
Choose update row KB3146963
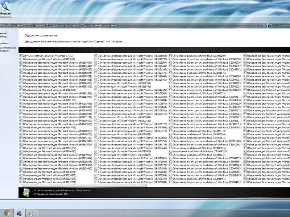coord(56,131)
